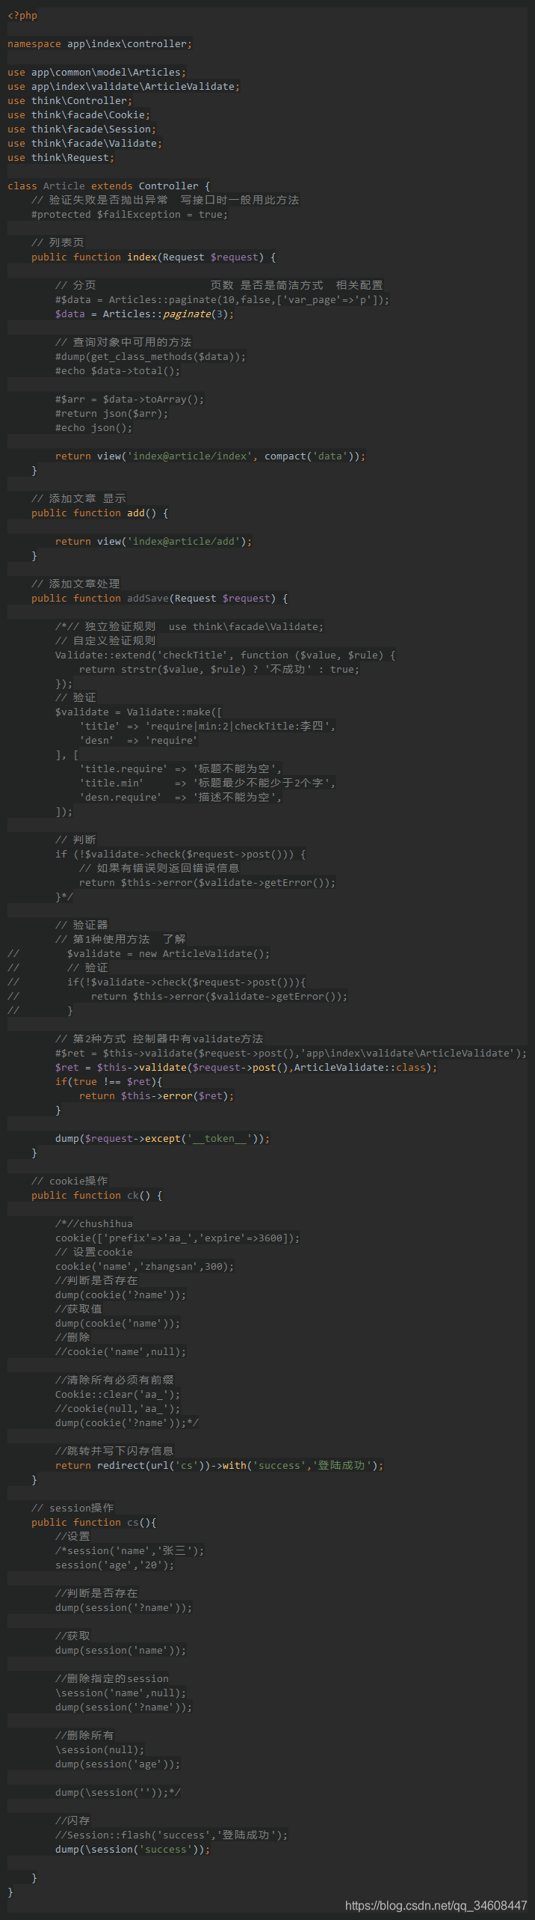Click the 'require|min:2|checkTitle:李四' rule line

[207, 727]
